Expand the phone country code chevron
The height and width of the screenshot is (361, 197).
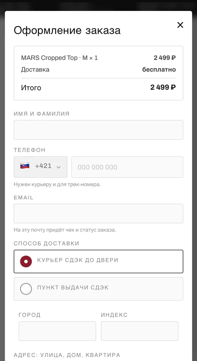58,167
